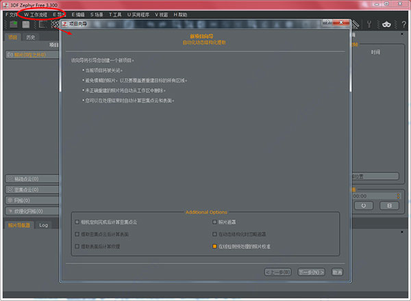
Task: Select the region selection toolbar icon
Action: [42, 25]
